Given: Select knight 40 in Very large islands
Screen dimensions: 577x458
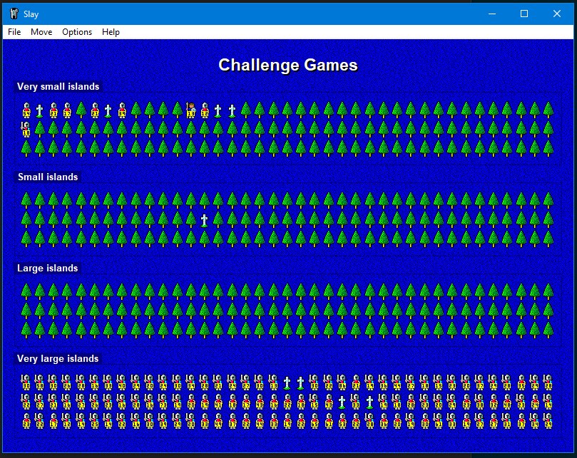Looking at the screenshot, I should [122, 382].
